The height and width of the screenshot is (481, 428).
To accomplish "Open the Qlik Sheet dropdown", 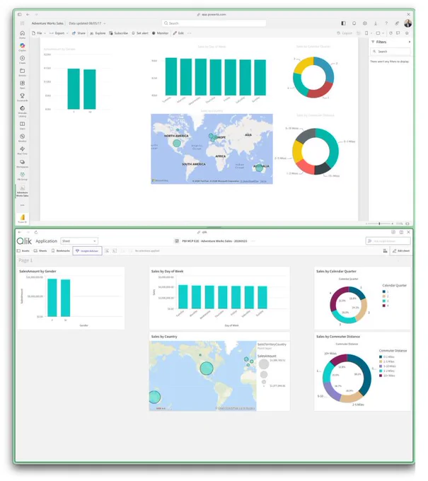I will click(79, 241).
